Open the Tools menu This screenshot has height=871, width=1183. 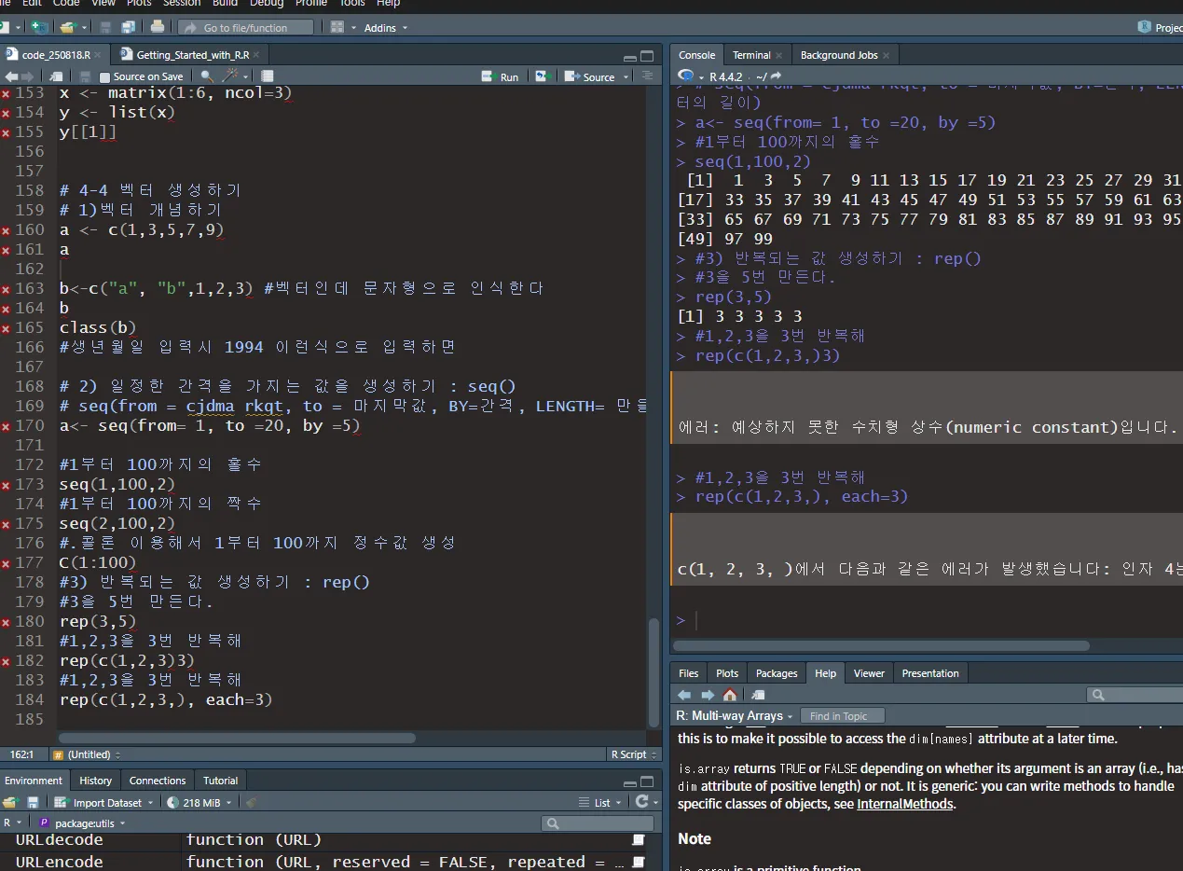(x=351, y=4)
